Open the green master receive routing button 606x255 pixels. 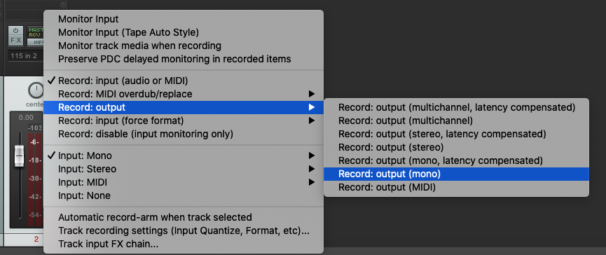[35, 32]
